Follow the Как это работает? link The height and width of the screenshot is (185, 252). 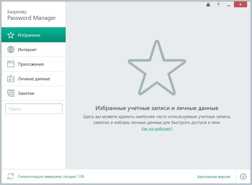click(157, 129)
